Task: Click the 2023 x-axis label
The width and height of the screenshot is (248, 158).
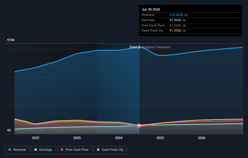Action: pyautogui.click(x=77, y=138)
